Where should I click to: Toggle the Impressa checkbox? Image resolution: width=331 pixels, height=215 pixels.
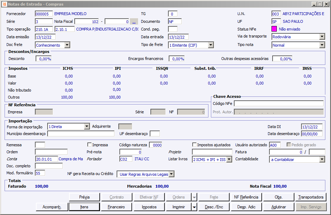(89, 145)
